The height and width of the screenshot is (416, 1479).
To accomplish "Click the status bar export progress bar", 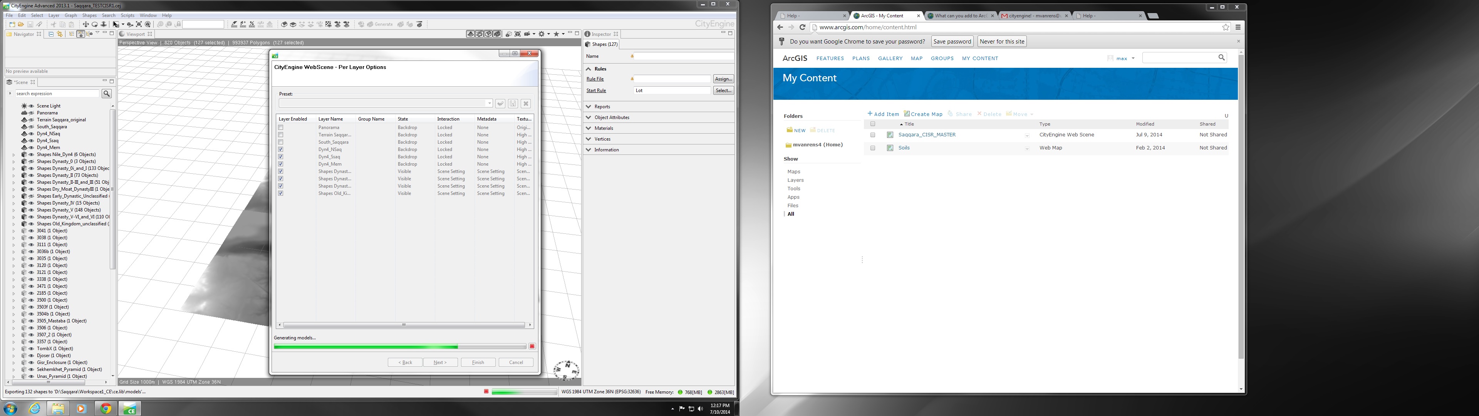I will pos(524,392).
